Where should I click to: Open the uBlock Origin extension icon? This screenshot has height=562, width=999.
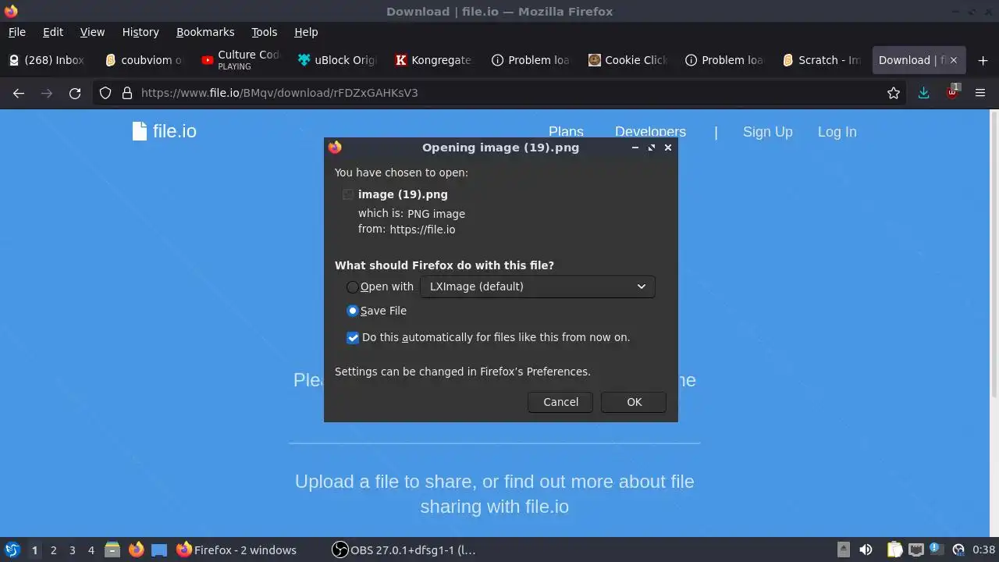tap(952, 91)
